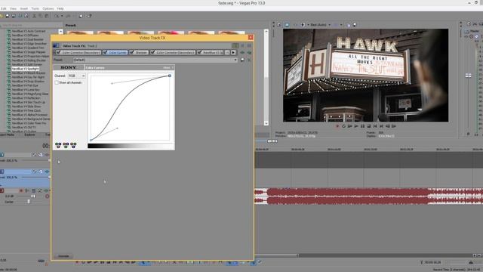483x272 pixels.
Task: Click the About link in Color Curves header
Action: coord(167,67)
